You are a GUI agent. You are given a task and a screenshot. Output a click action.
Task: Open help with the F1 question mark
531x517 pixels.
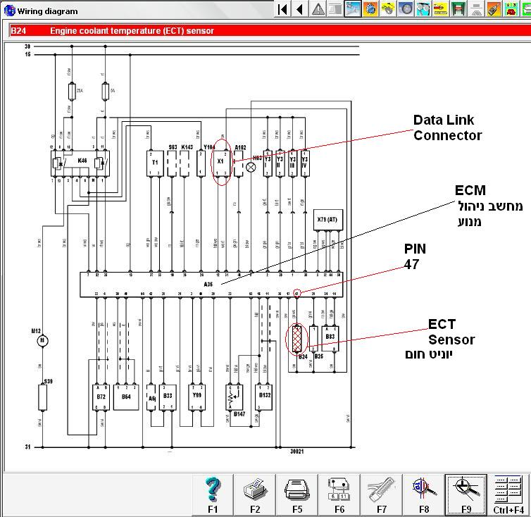pyautogui.click(x=213, y=494)
